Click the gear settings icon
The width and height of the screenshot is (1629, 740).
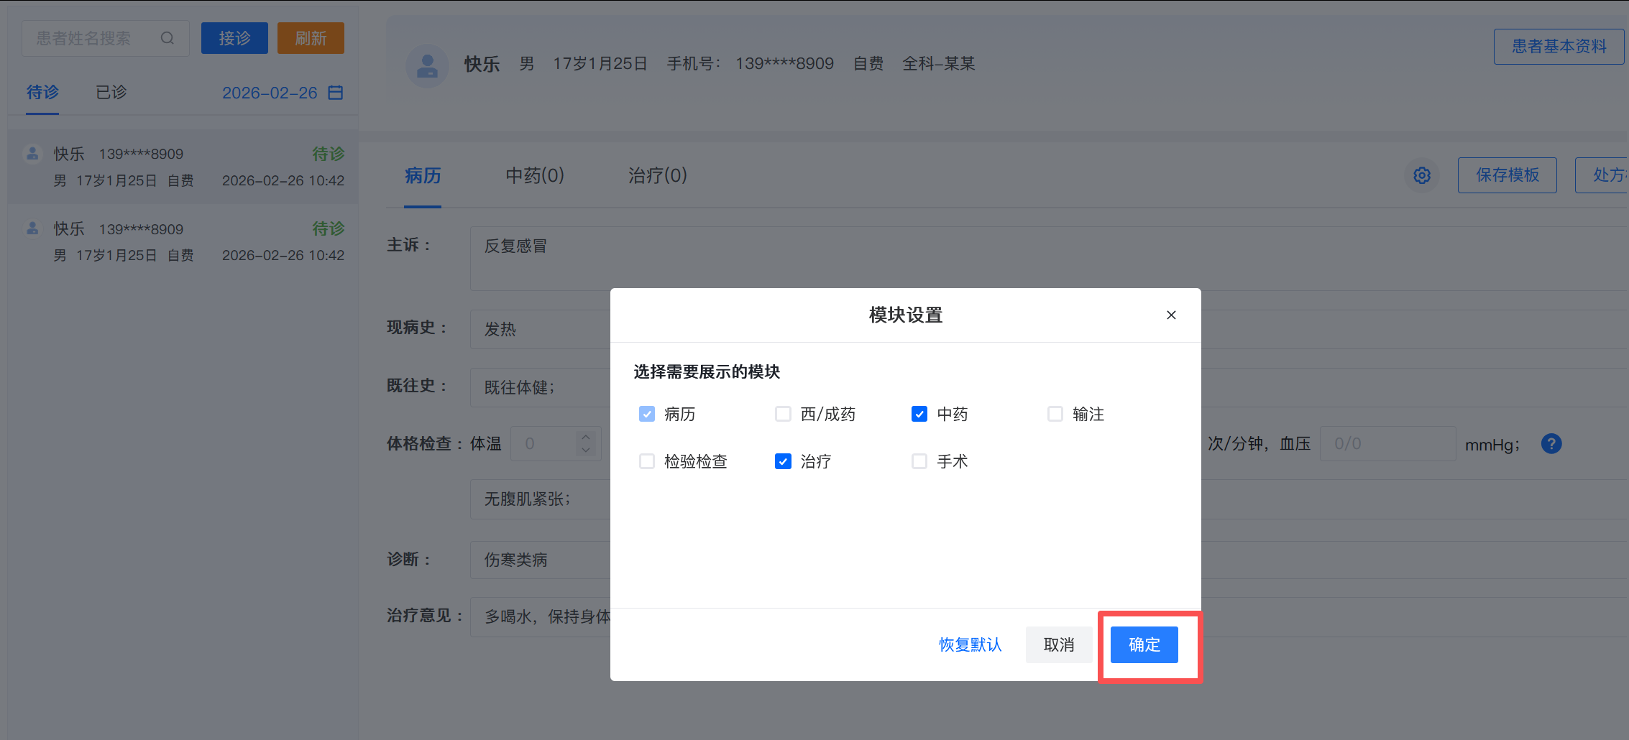tap(1421, 175)
